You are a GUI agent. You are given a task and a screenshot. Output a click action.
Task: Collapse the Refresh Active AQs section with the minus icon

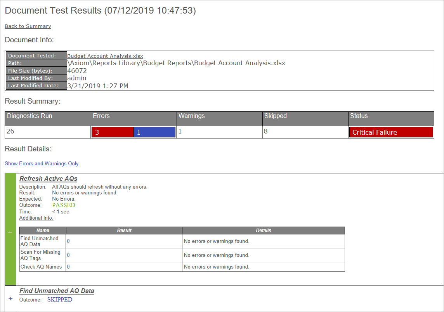(10, 232)
